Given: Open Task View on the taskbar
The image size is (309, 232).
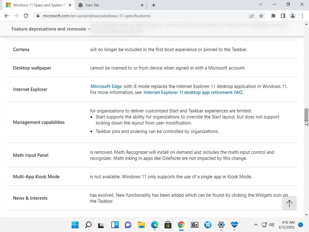Looking at the screenshot, I should [101, 225].
